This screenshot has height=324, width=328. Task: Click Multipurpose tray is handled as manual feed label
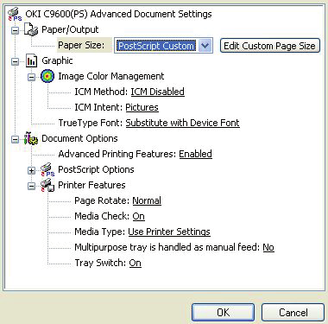[x=167, y=247]
